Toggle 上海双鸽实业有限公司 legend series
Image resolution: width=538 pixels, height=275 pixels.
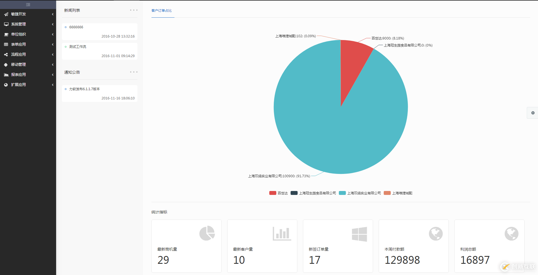pos(360,193)
